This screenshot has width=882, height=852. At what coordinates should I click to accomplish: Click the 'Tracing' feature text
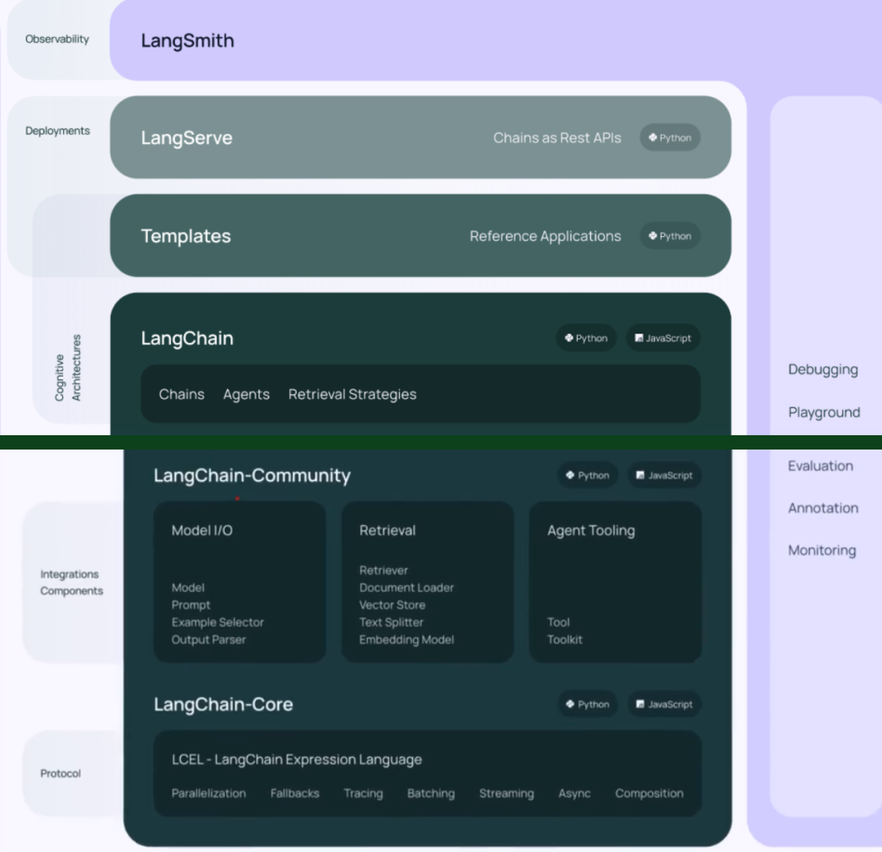tap(363, 793)
